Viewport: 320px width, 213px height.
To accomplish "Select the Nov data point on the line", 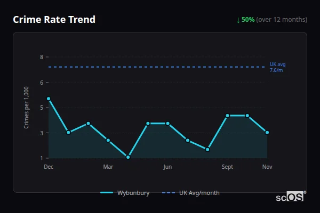I will pos(267,133).
